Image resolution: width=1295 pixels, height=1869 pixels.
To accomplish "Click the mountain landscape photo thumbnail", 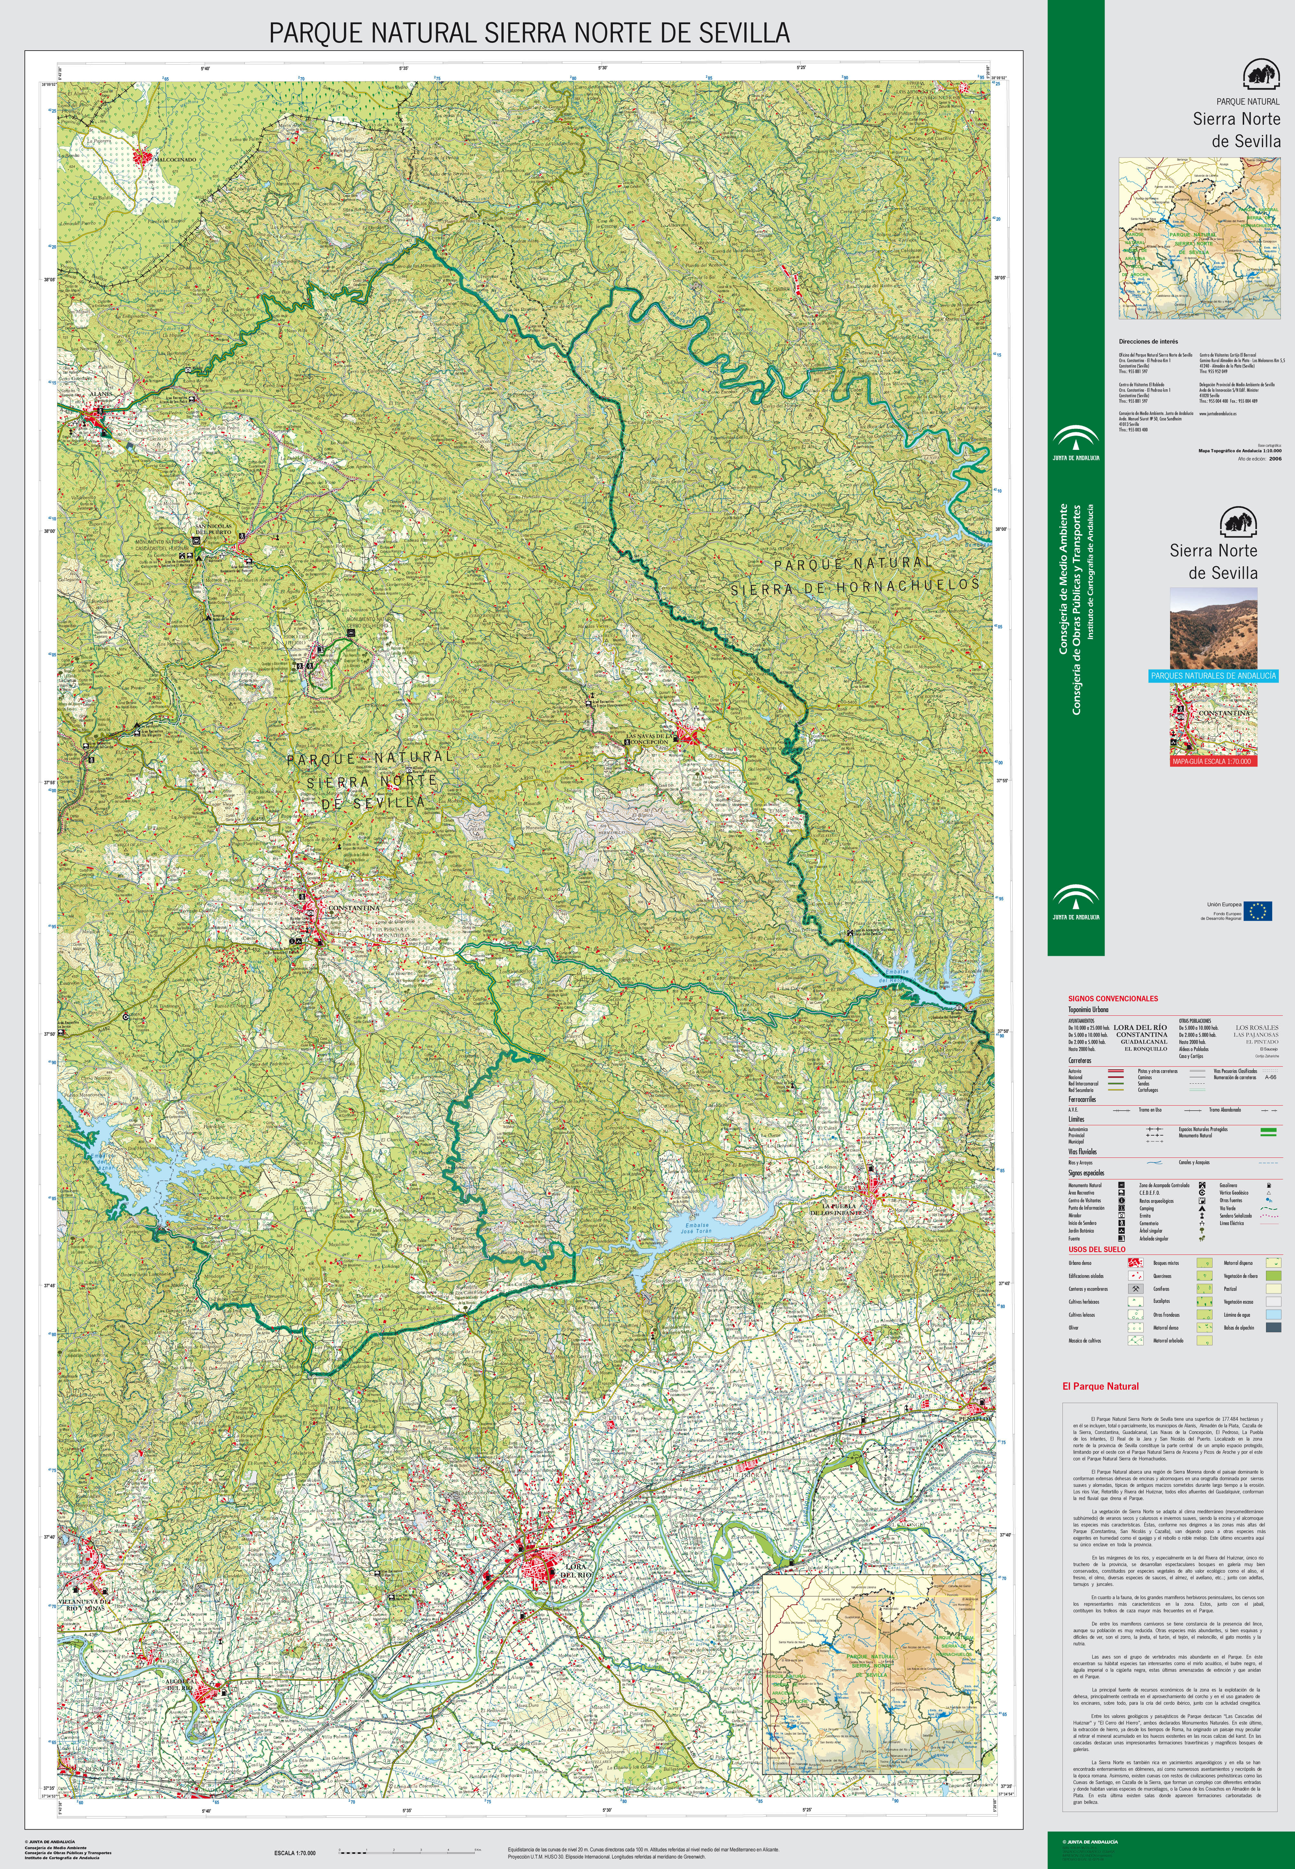I will click(x=1214, y=628).
